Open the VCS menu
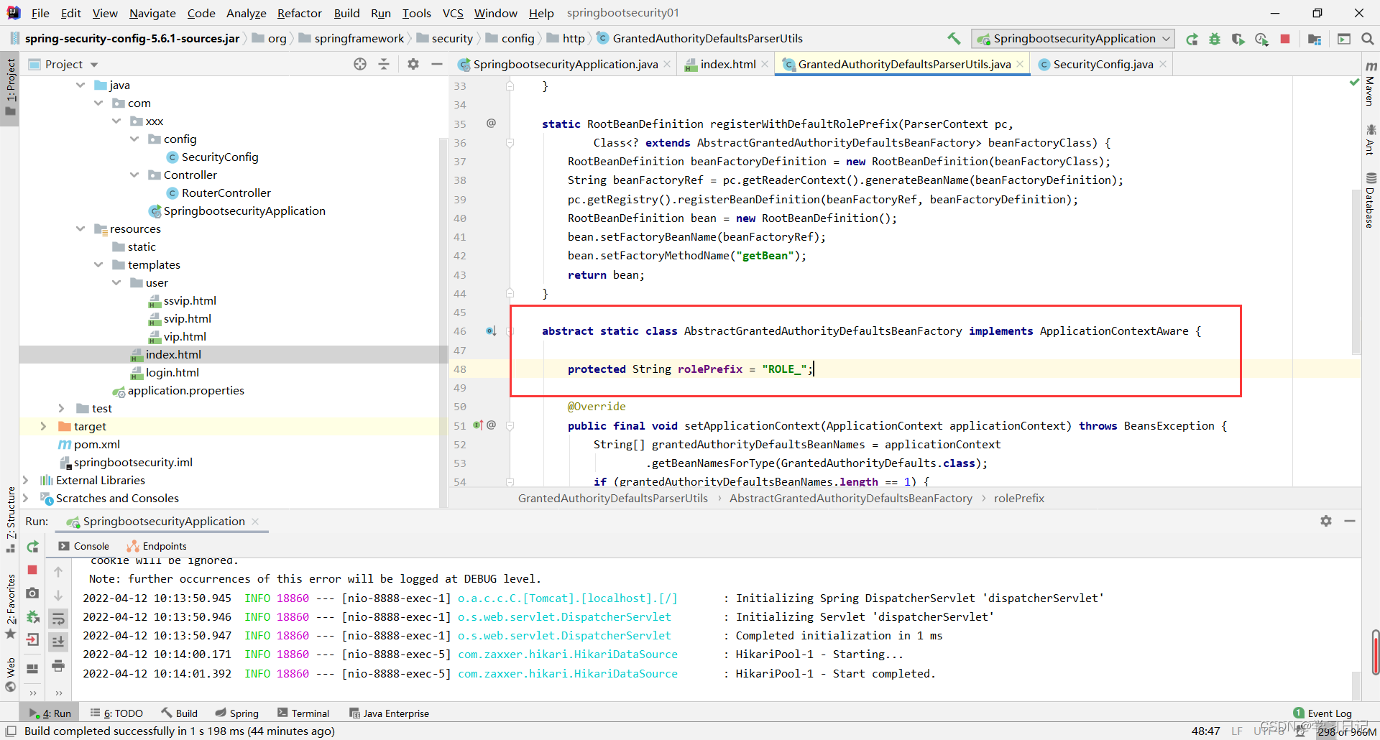Screen dimensions: 1380x740 coord(453,13)
